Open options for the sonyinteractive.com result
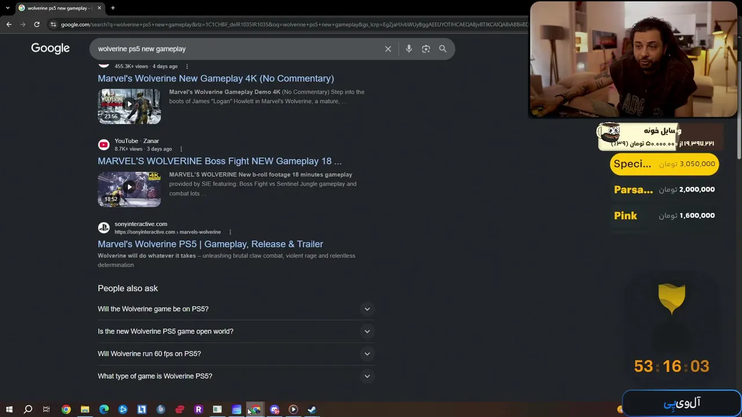This screenshot has height=417, width=742. coord(230,232)
